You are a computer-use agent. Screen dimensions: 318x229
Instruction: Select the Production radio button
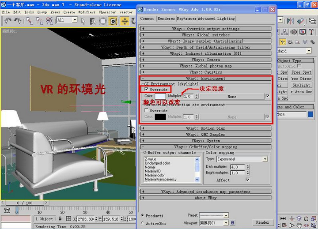tap(142, 215)
